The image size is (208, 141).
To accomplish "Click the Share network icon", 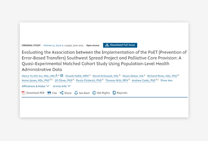I will tap(62, 93).
